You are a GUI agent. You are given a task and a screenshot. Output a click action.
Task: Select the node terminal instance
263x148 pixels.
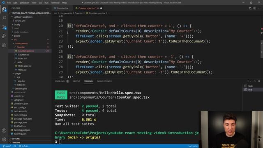tap(250, 86)
